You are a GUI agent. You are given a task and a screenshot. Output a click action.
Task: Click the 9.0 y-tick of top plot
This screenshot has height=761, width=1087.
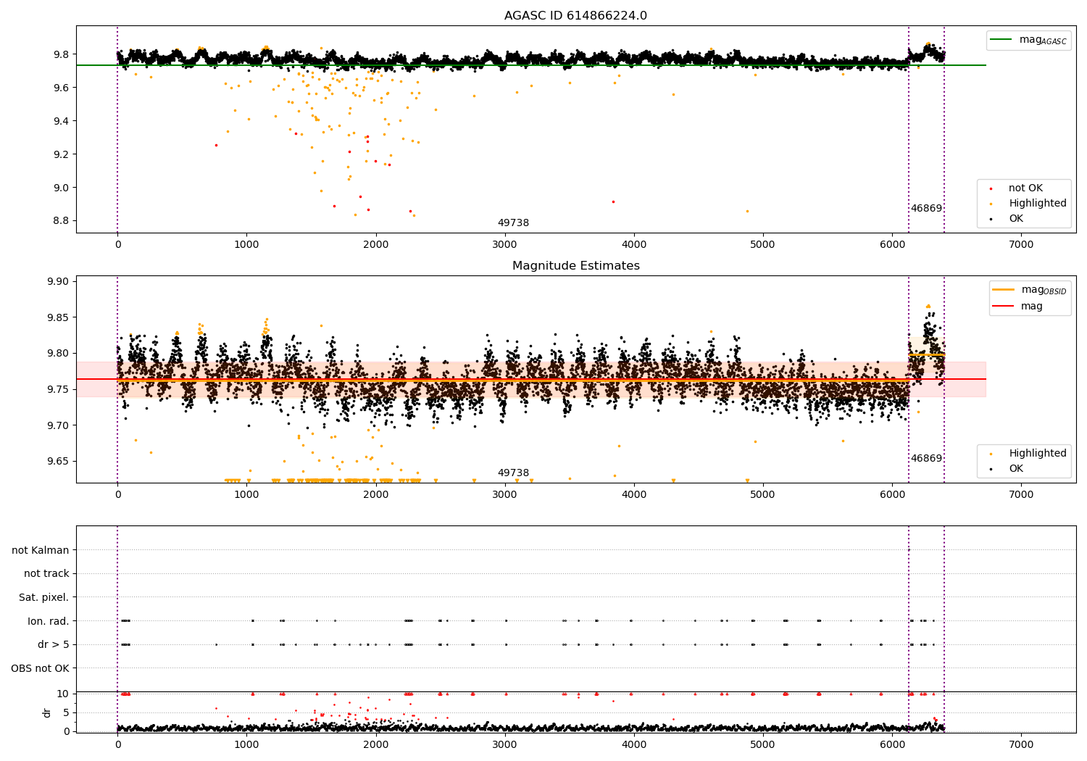coord(61,188)
